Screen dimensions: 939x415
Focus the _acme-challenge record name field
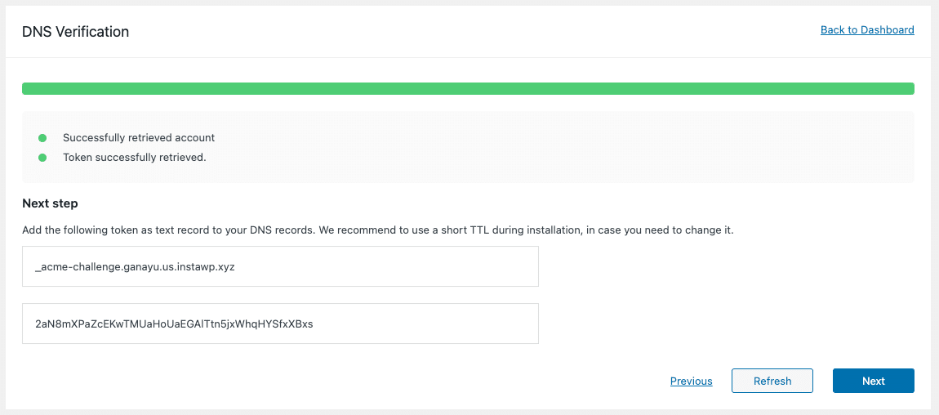(280, 266)
